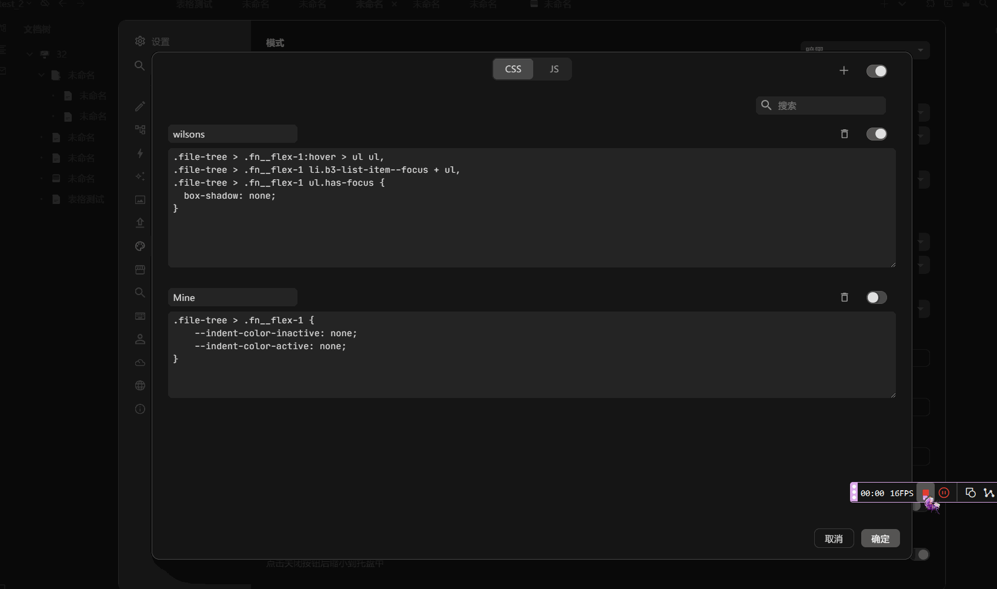997x589 pixels.
Task: Open AI settings via the sparkle icon
Action: click(x=140, y=176)
